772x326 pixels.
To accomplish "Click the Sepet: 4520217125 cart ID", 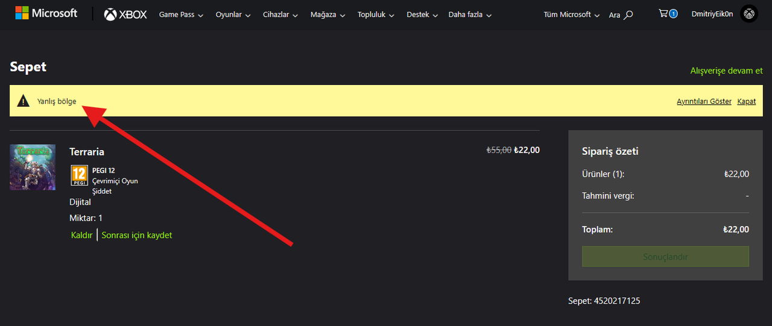I will [x=604, y=300].
